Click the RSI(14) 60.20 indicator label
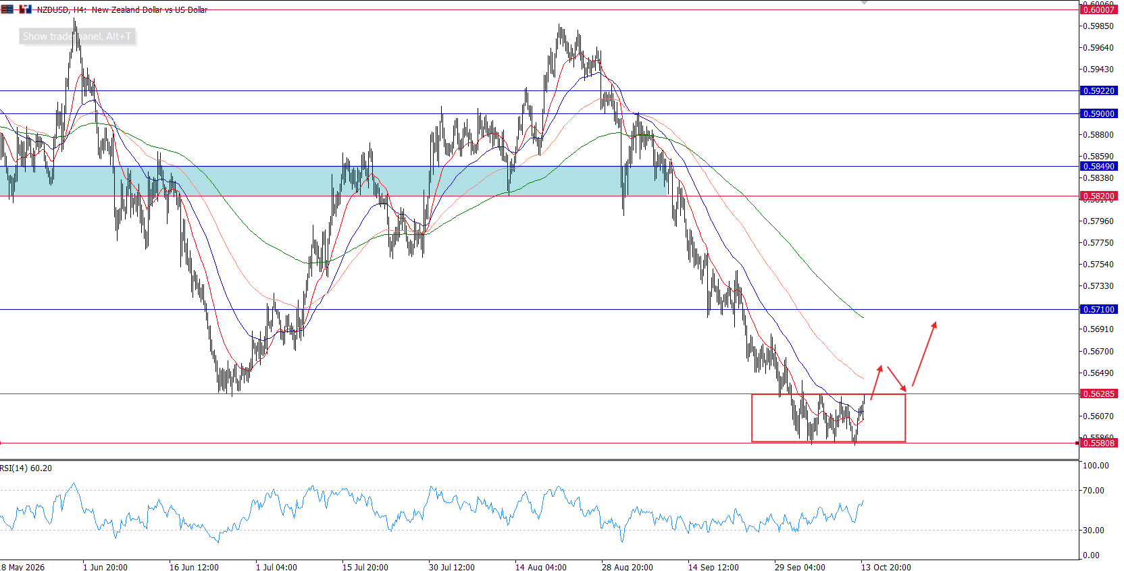Viewport: 1124px width, 571px height. (26, 468)
